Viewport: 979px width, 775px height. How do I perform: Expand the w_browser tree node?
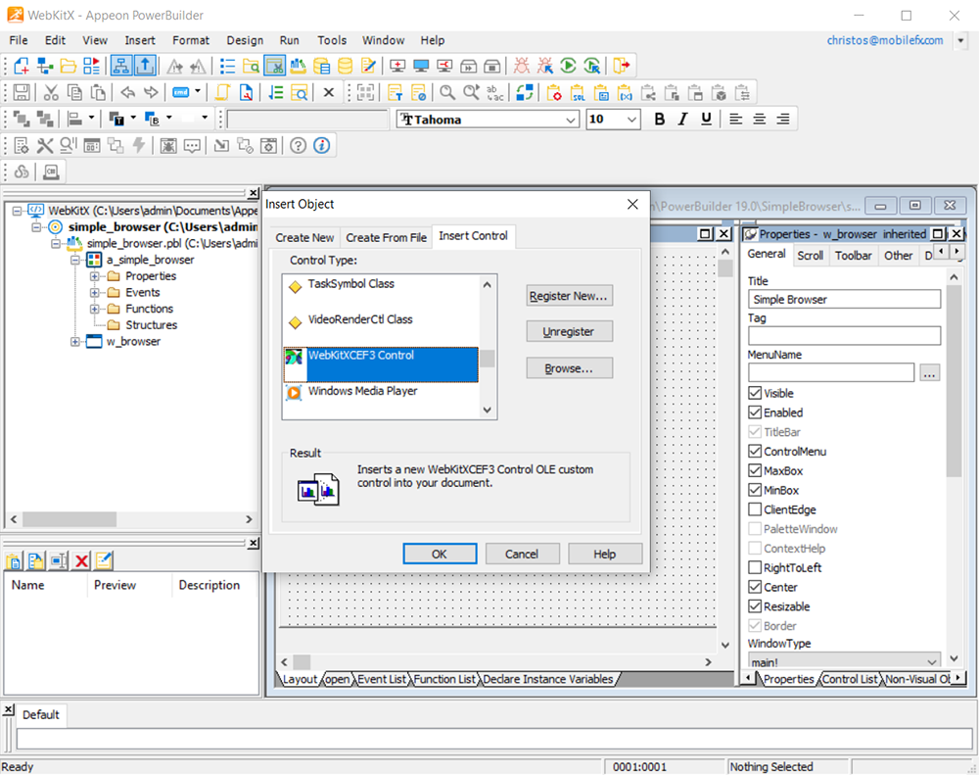pyautogui.click(x=75, y=341)
